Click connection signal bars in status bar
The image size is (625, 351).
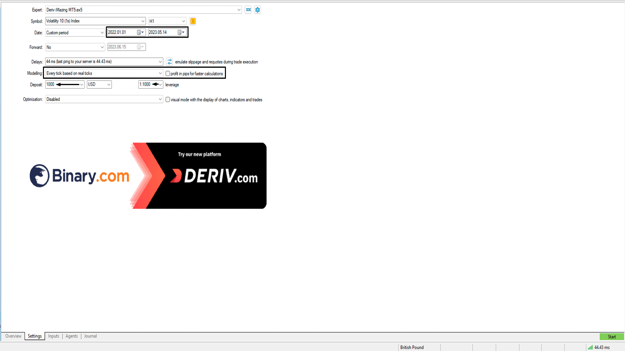(590, 347)
